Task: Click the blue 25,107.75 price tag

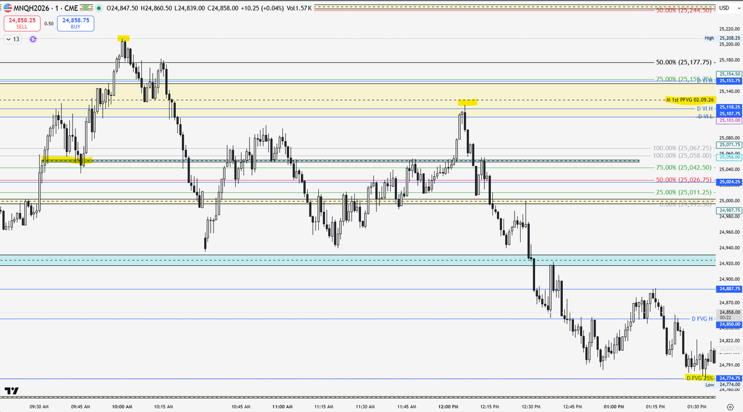Action: coord(729,114)
